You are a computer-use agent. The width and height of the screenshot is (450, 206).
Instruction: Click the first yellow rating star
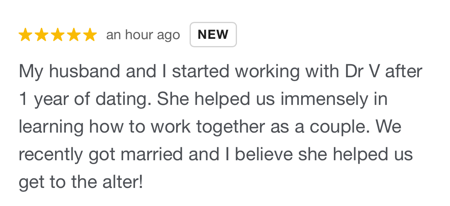(x=25, y=35)
